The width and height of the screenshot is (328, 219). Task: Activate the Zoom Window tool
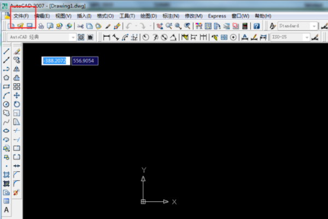tap(178, 26)
